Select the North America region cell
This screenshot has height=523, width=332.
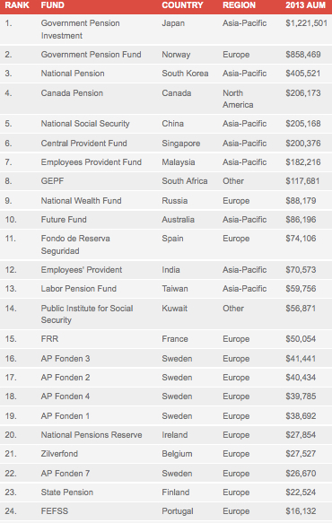(238, 99)
